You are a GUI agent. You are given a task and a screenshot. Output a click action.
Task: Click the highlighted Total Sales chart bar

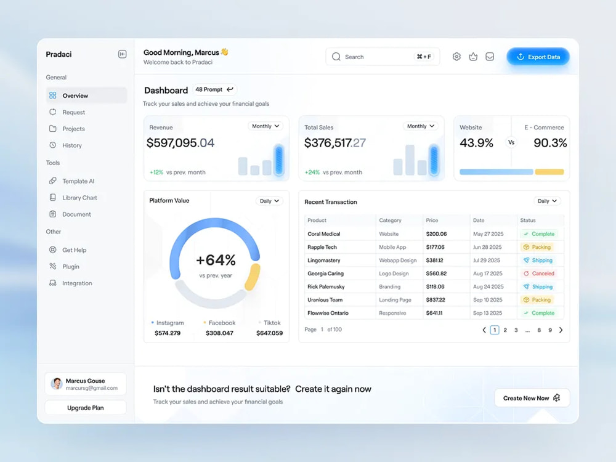tap(434, 160)
